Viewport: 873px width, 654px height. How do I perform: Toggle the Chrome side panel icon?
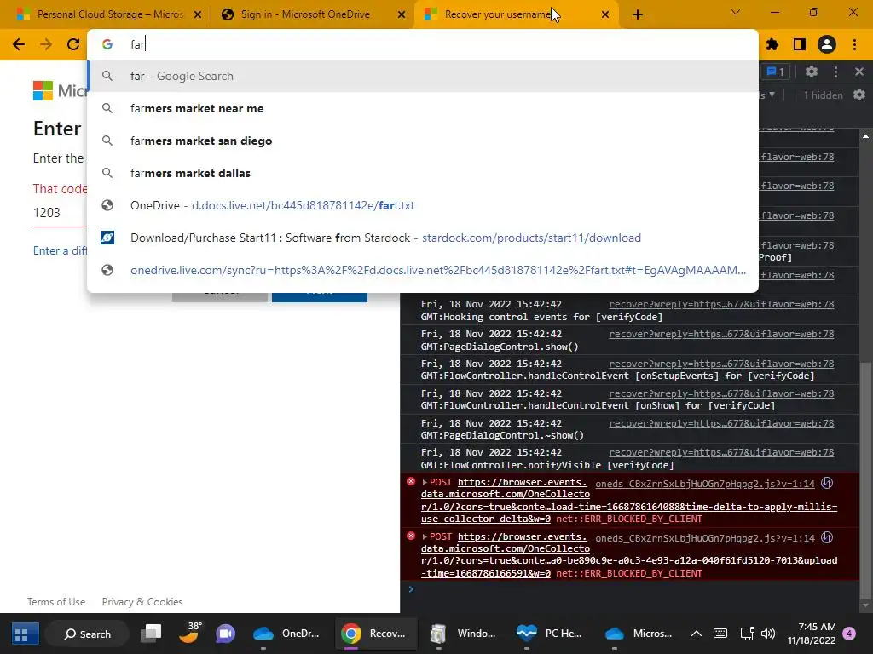pyautogui.click(x=800, y=44)
